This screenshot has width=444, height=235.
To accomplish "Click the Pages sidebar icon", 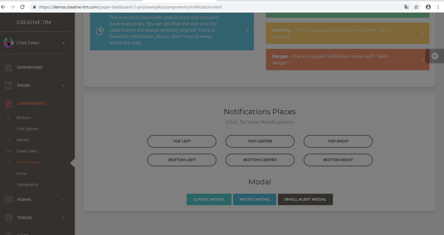I will tap(8, 85).
